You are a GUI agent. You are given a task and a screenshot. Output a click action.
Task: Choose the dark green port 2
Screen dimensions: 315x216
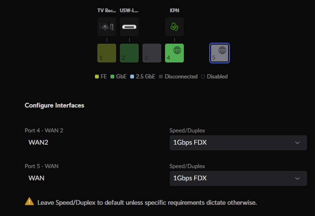pos(129,53)
